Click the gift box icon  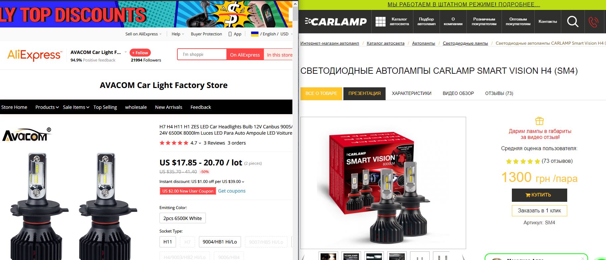pyautogui.click(x=539, y=121)
